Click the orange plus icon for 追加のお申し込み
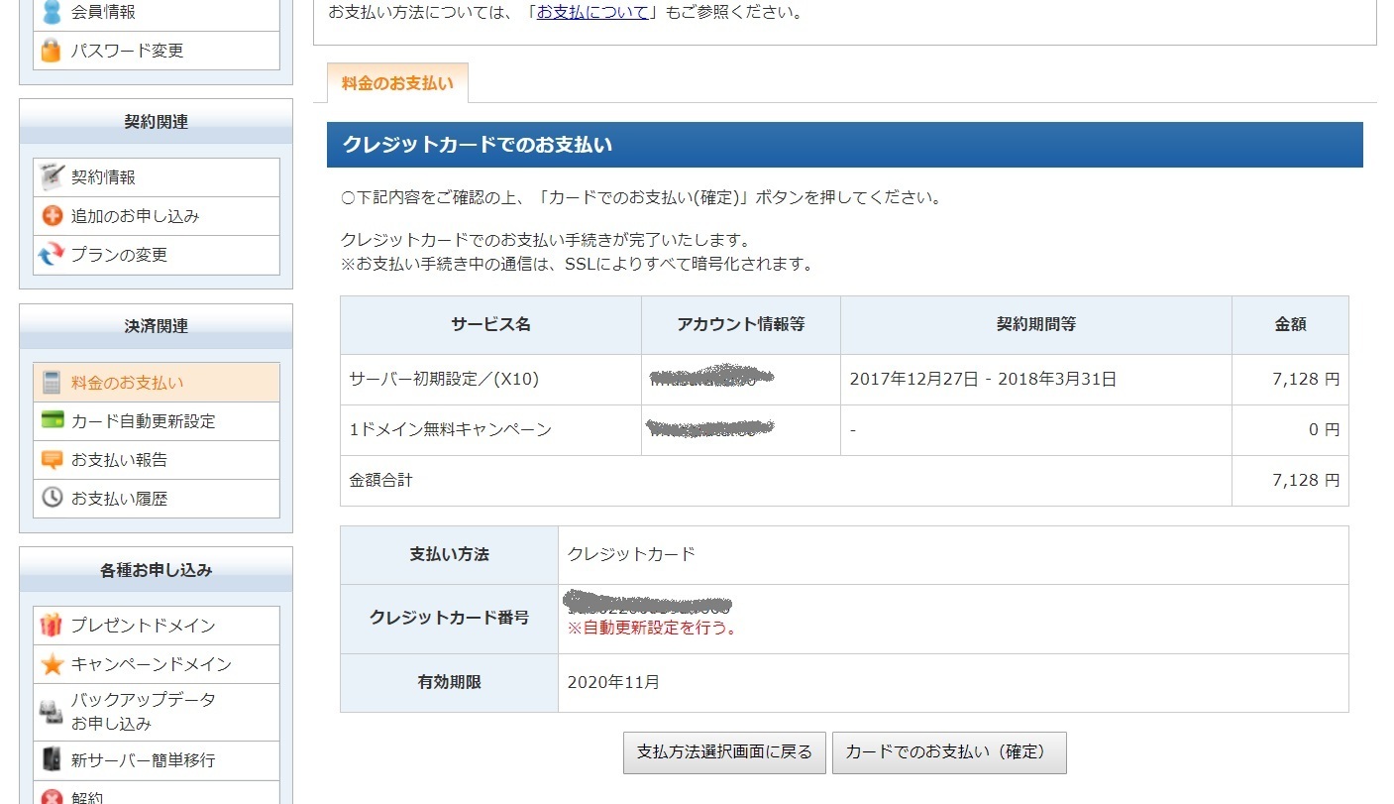Image resolution: width=1394 pixels, height=804 pixels. pos(52,216)
